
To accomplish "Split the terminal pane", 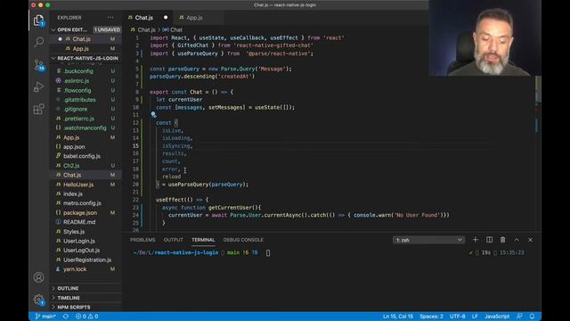I will (x=489, y=240).
